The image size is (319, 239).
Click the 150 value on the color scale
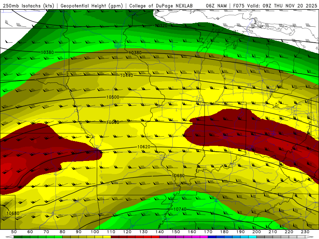click(x=176, y=232)
